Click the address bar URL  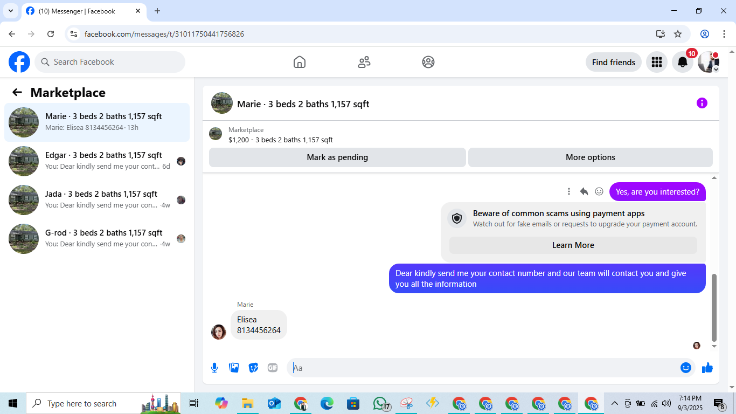point(164,34)
